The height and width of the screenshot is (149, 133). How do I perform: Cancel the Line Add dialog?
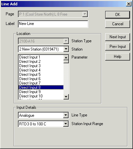click(117, 24)
